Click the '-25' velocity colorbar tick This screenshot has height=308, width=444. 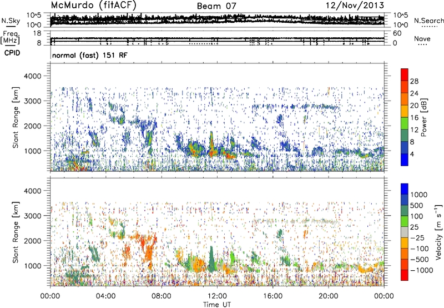tap(418, 238)
